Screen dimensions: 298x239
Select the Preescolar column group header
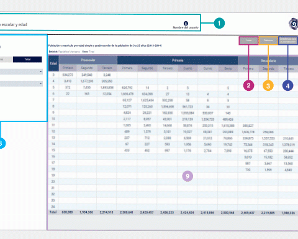(88, 60)
